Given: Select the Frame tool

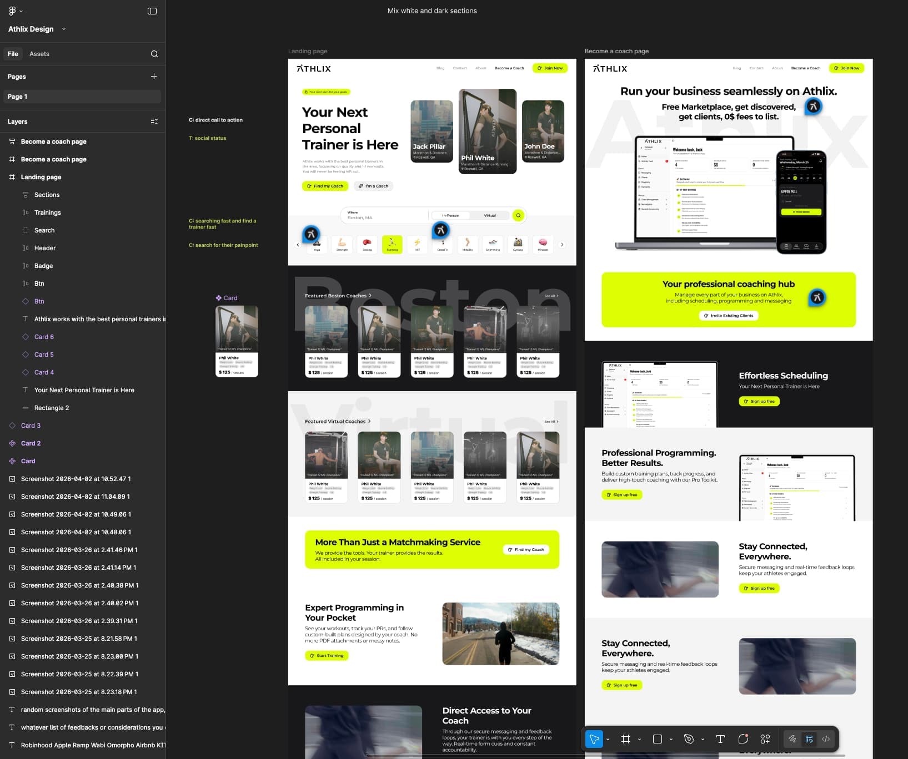Looking at the screenshot, I should coord(626,739).
